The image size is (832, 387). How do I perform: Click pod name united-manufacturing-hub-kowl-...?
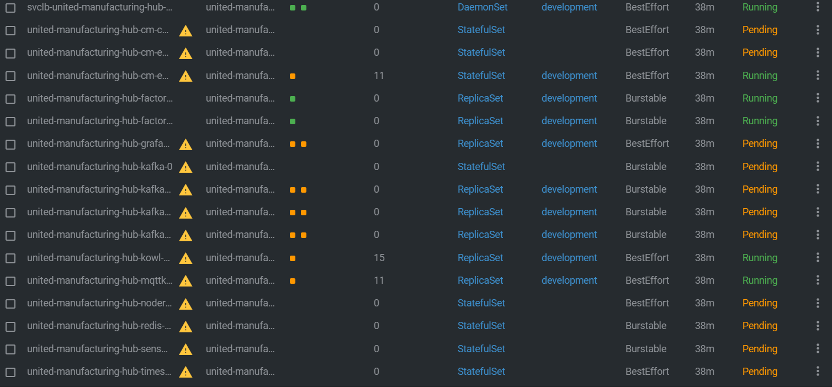tap(100, 258)
